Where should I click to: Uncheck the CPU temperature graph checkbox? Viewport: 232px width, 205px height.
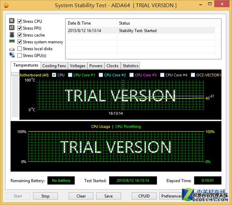click(54, 75)
